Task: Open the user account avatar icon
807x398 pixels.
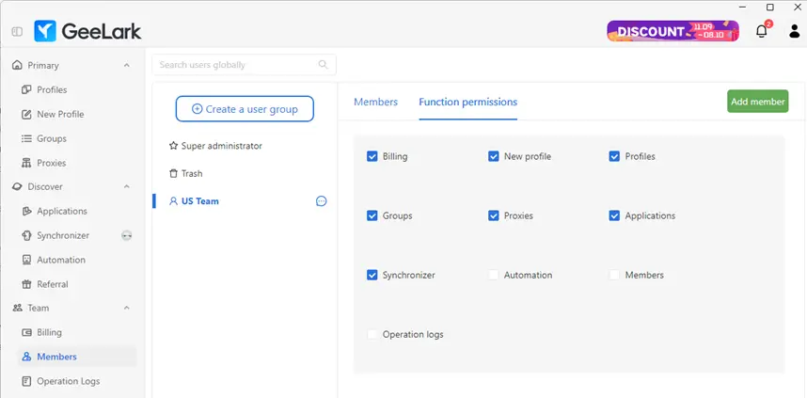Action: coord(794,31)
